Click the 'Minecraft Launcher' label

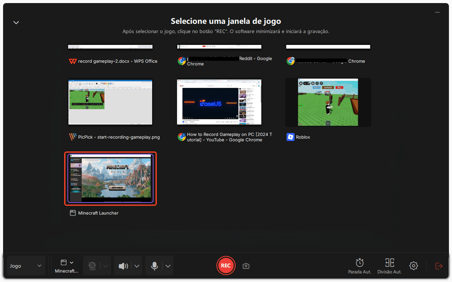(x=98, y=213)
